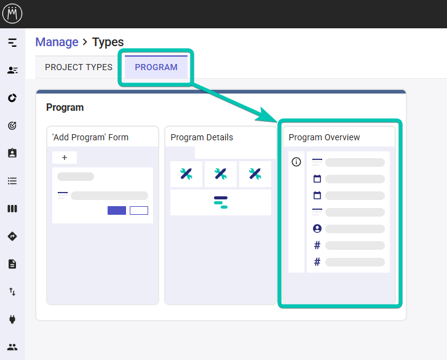
Task: Select the PROGRAM tab
Action: click(x=156, y=67)
